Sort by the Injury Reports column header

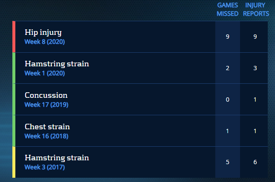pos(256,9)
